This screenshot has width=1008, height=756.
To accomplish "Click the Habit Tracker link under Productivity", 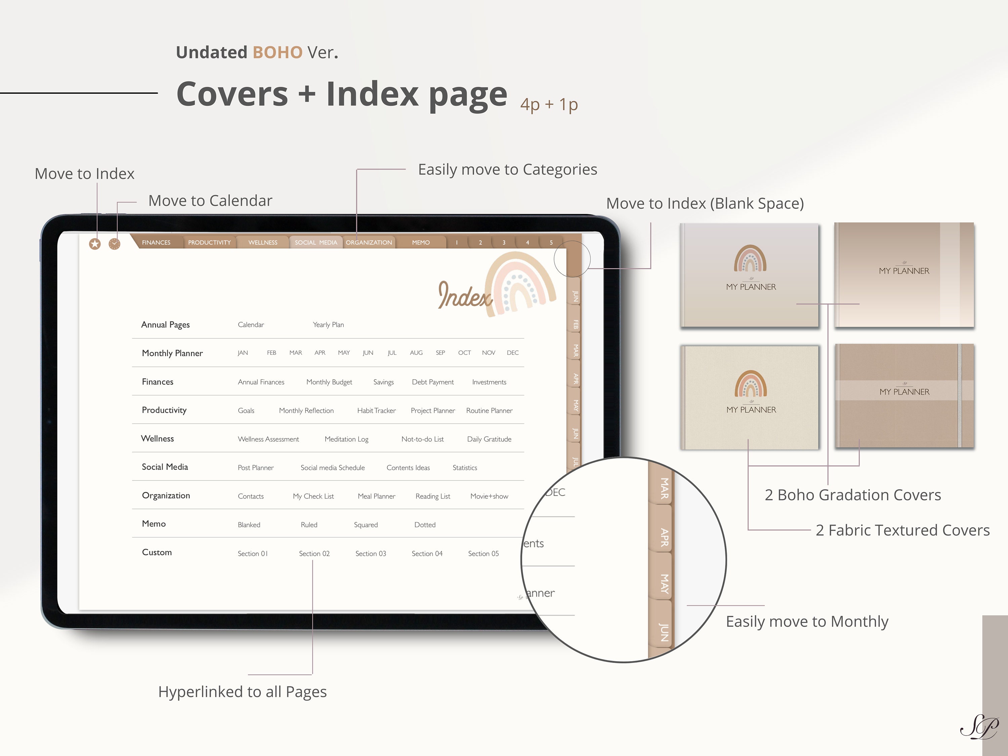I will coord(376,411).
